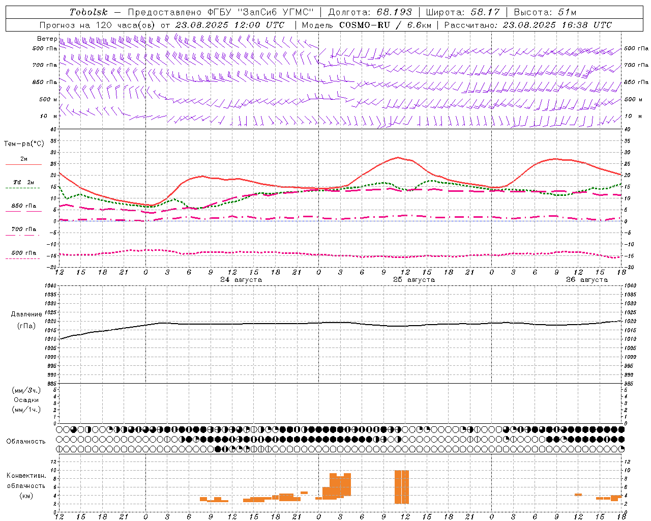
Task: Click the '26 августа' date label
Action: (x=587, y=280)
